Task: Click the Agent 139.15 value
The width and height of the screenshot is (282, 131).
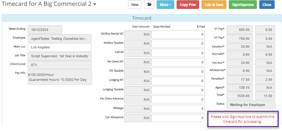Action: point(240,88)
